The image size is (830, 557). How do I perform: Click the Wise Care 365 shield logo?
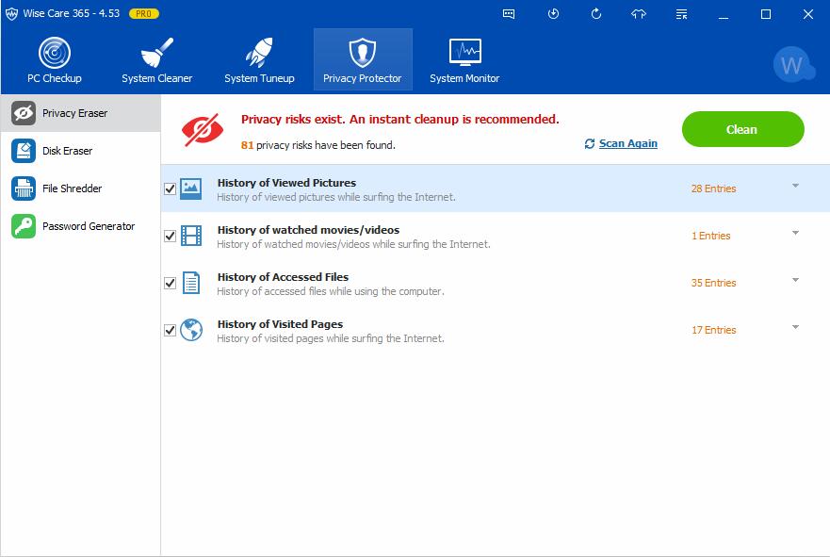point(11,14)
